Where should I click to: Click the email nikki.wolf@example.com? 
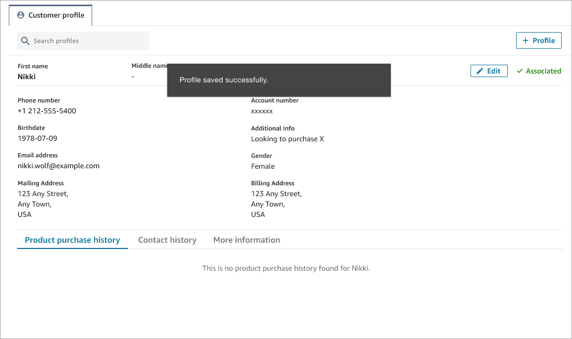[x=58, y=166]
